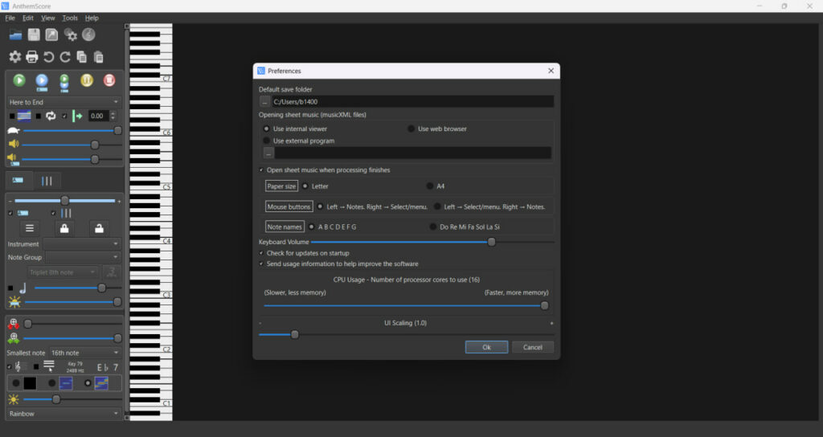Click the treble clef staff icon
The image size is (823, 437).
tap(19, 366)
